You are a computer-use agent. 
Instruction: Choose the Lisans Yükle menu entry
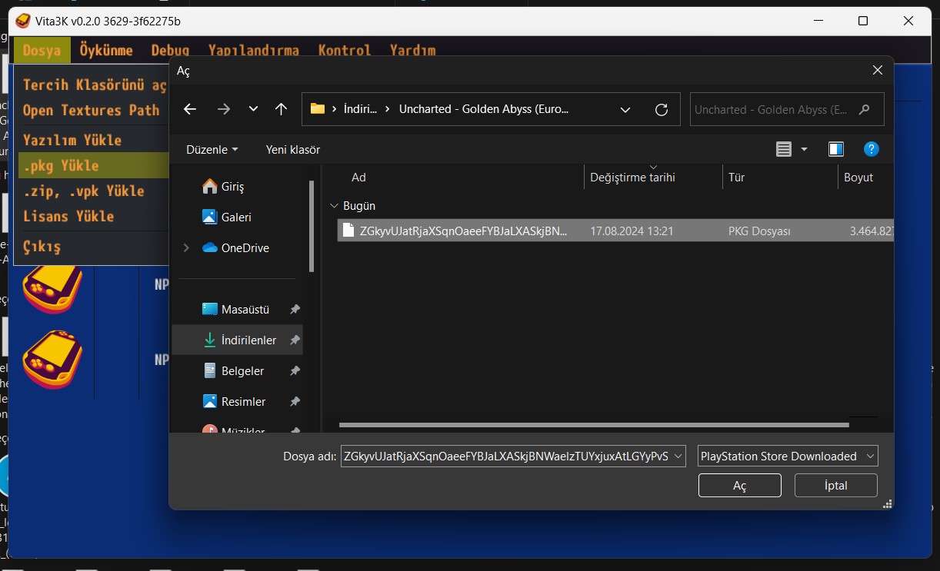click(x=68, y=216)
